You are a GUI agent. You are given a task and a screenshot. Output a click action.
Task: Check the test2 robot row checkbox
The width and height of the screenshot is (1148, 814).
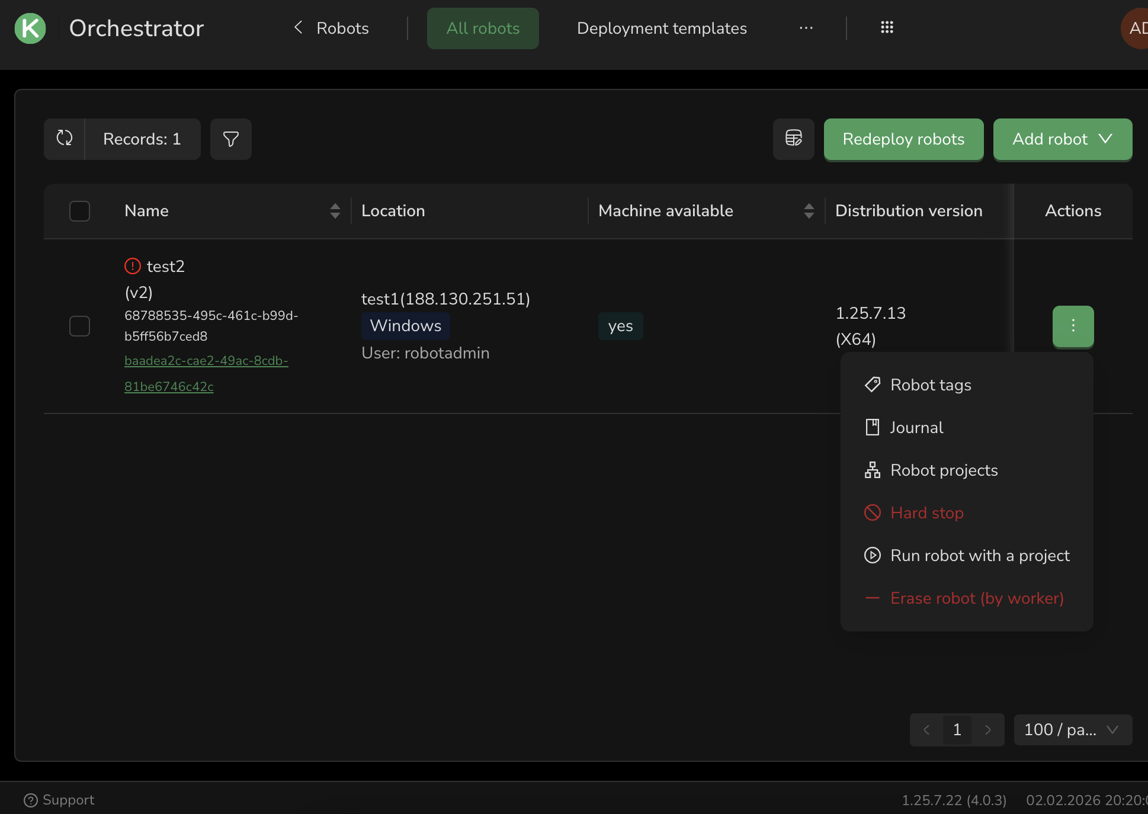pyautogui.click(x=79, y=326)
